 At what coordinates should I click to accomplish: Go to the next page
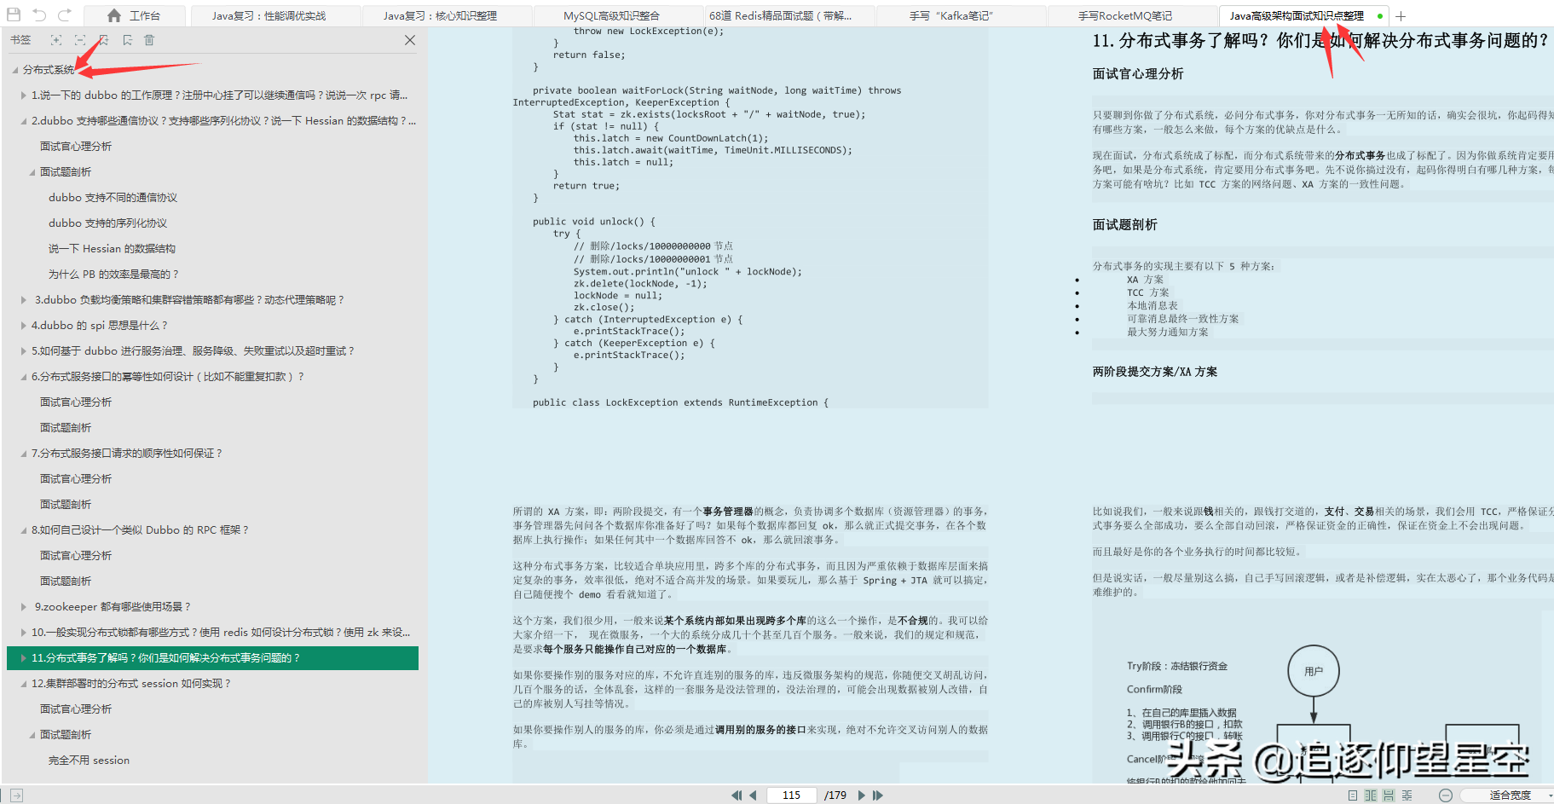pos(862,795)
